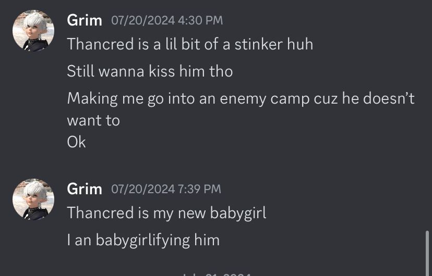Select the 'Still wanna kiss him tho' message

(150, 71)
